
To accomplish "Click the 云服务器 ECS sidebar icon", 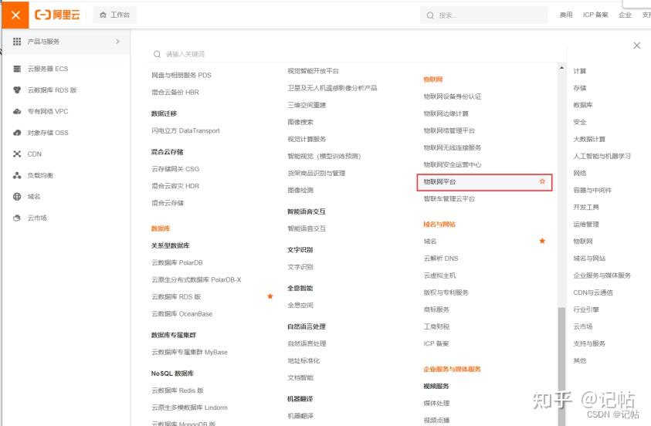I will click(17, 69).
